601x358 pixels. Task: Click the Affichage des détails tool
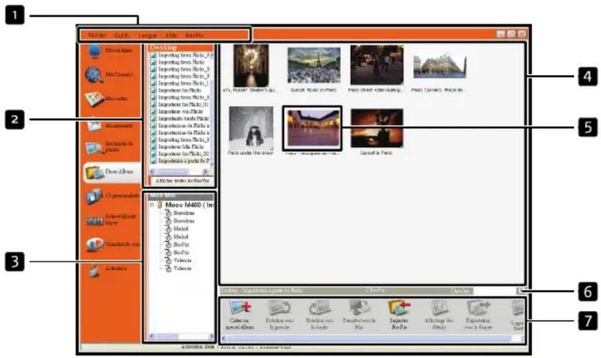(x=439, y=315)
